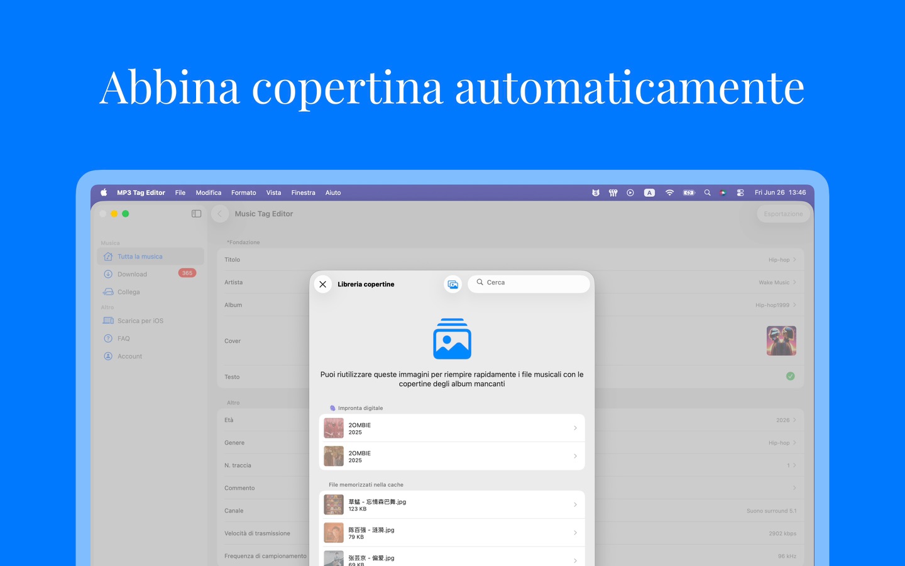Screen dimensions: 905x566
Task: Click the magnifier icon in Cerca field
Action: point(480,282)
